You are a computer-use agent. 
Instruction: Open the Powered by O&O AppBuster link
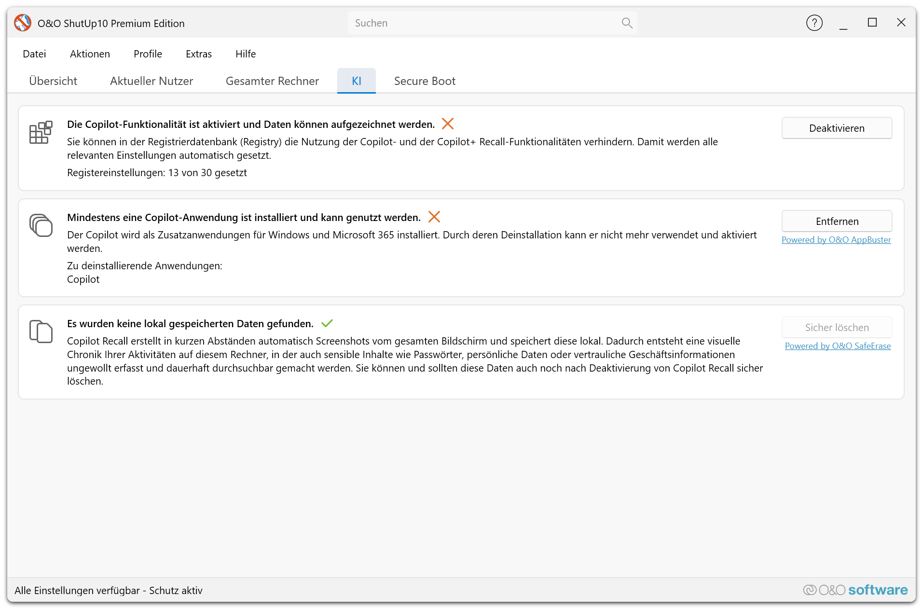tap(836, 240)
